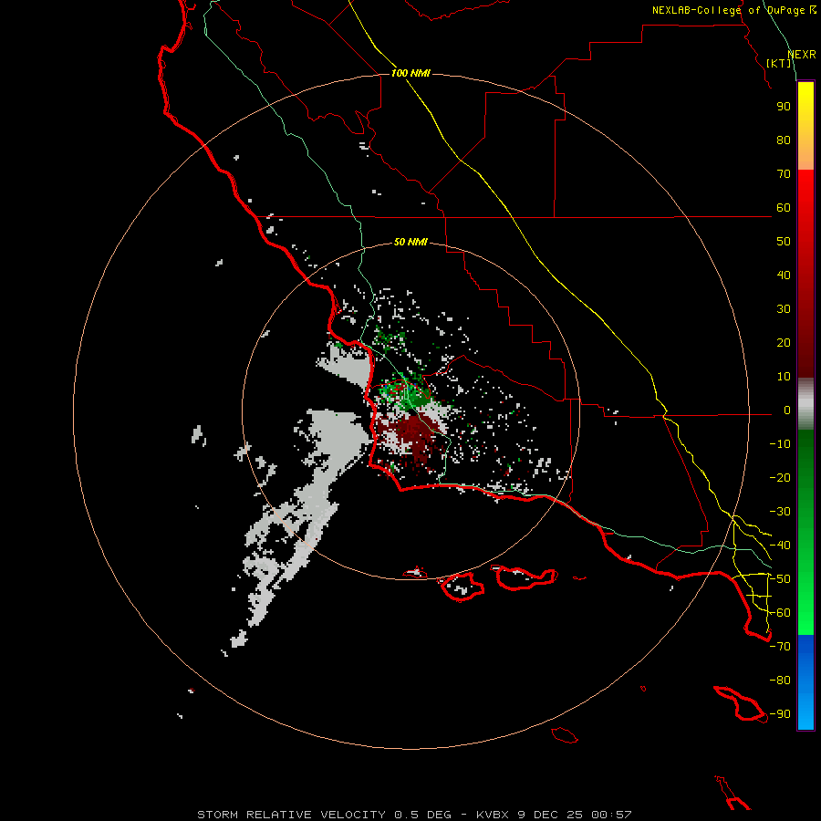Click the 10 value on velocity scale
This screenshot has height=821, width=821.
[784, 377]
